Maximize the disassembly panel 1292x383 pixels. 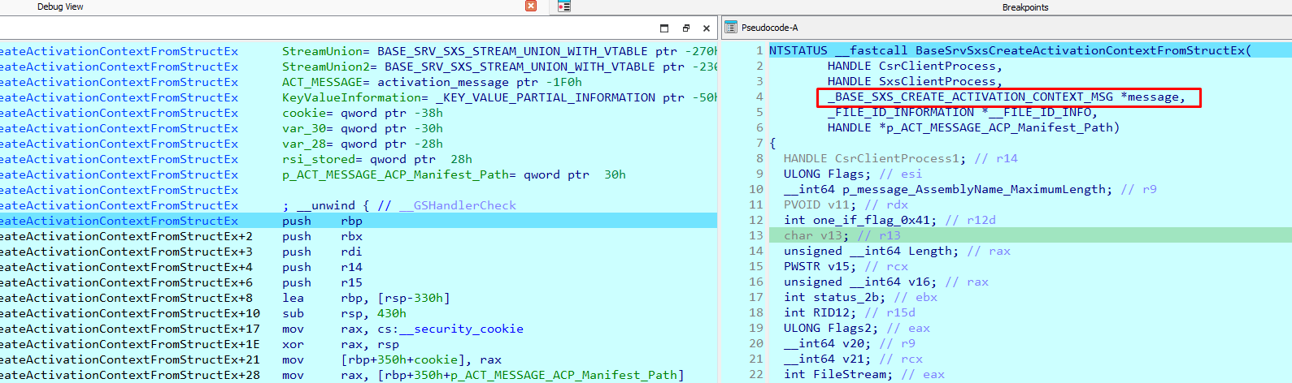[664, 28]
